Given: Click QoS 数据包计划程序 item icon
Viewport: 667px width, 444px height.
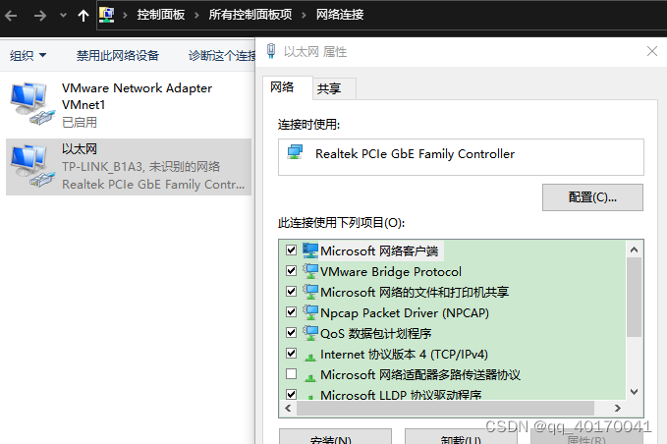Looking at the screenshot, I should (x=310, y=333).
